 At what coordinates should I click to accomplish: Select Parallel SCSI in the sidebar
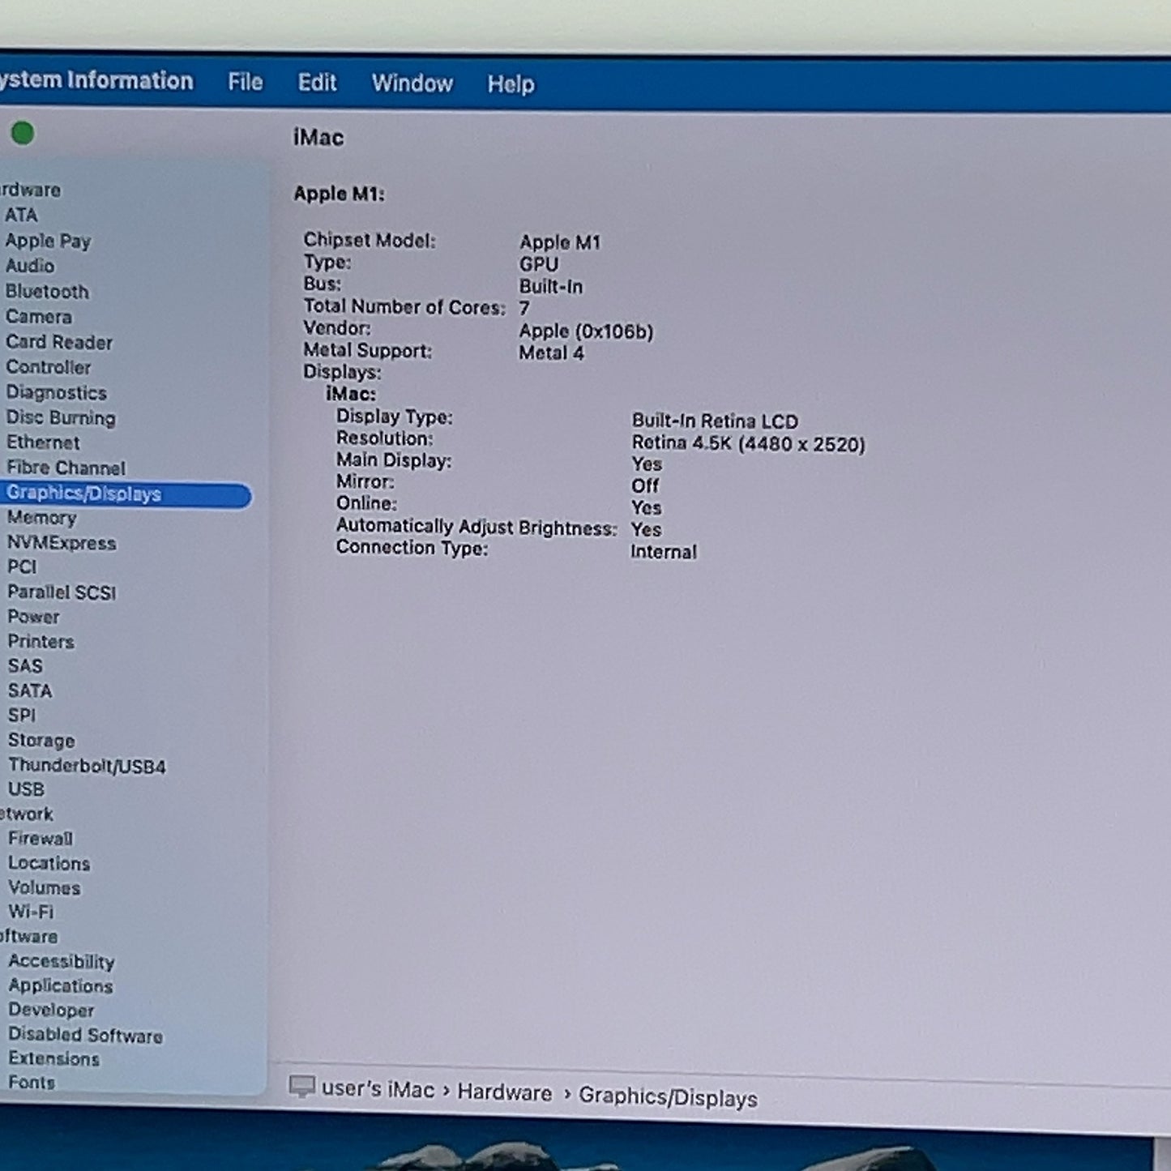pos(62,592)
